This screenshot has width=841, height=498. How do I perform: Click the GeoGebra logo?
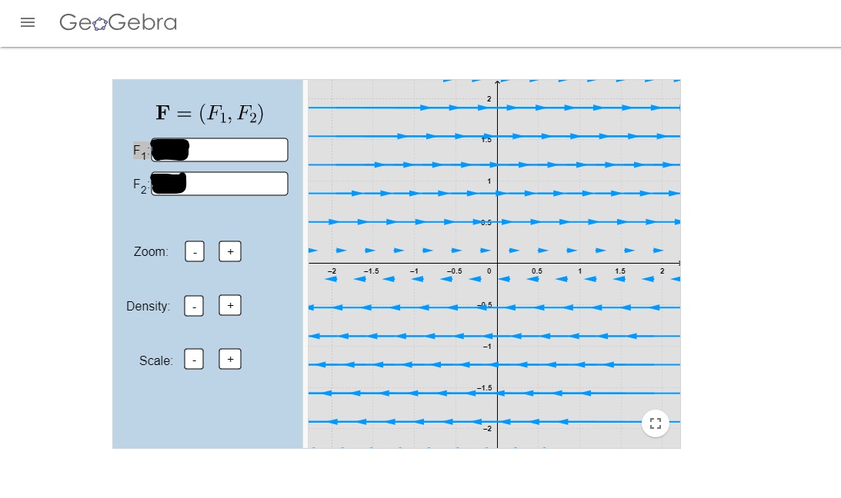coord(118,23)
